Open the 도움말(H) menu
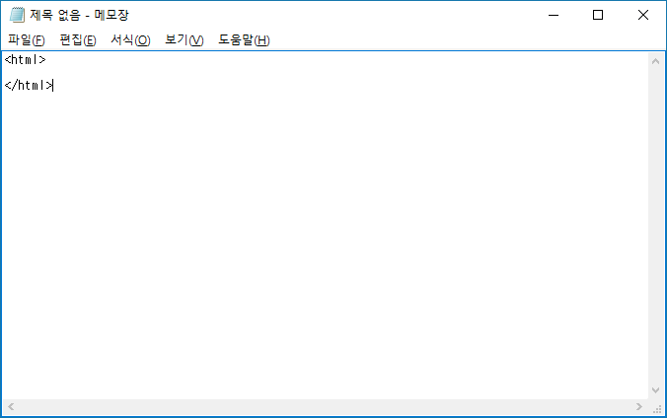The width and height of the screenshot is (667, 418). click(x=244, y=40)
